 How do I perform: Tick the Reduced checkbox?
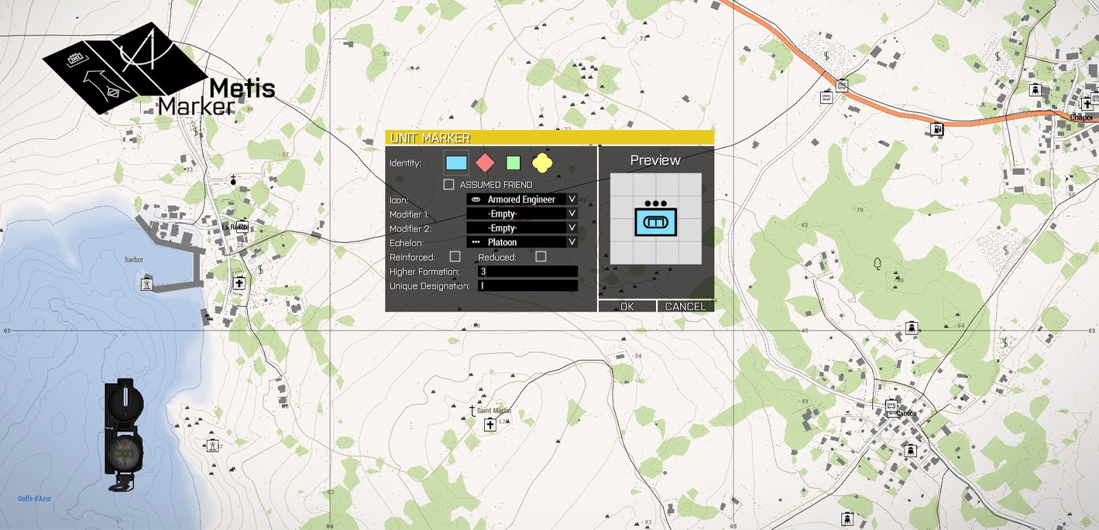click(541, 257)
